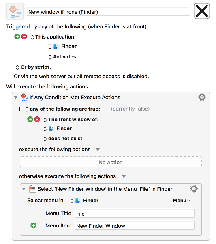The height and width of the screenshot is (244, 216).
Task: Click the Menu Title field containing File
Action: click(x=135, y=213)
